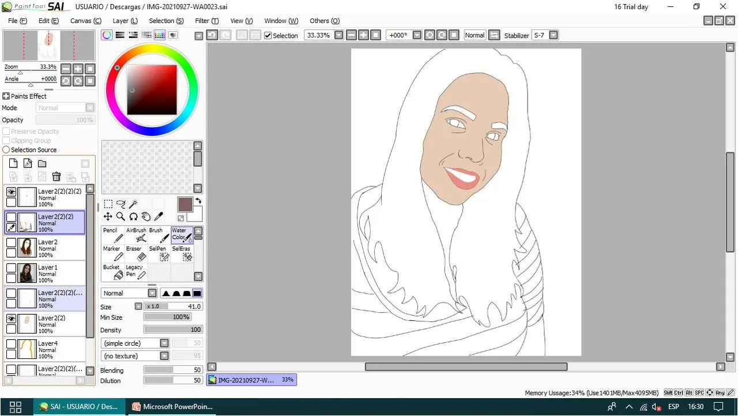The image size is (738, 416).
Task: Open the color panel options dropdown arrow
Action: coord(199,36)
